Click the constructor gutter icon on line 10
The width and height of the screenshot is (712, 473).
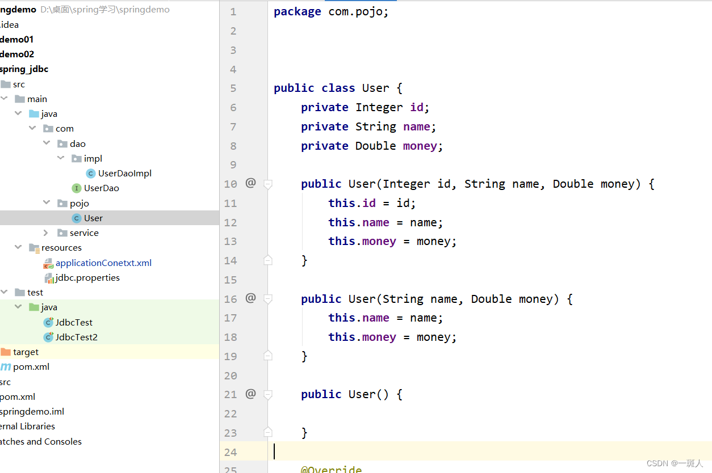251,183
